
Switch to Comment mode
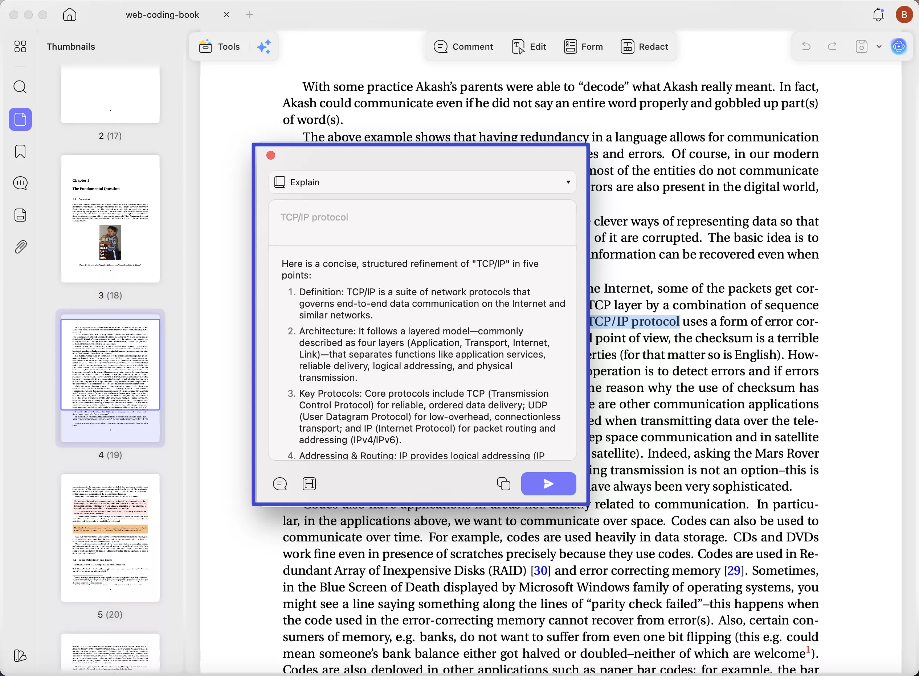tap(463, 47)
